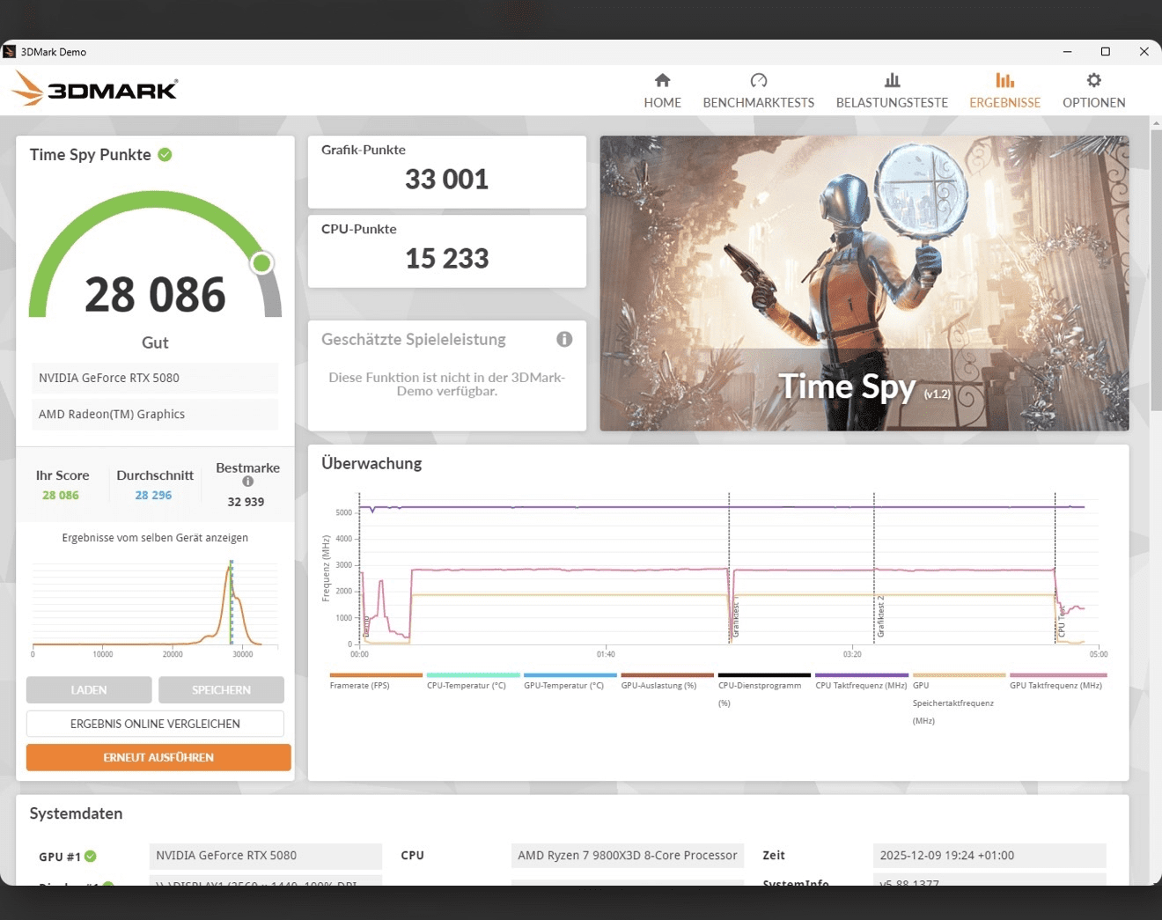Click the Zeit value '2025-12-09 19:24 +01:00'
This screenshot has height=920, width=1162.
[989, 856]
